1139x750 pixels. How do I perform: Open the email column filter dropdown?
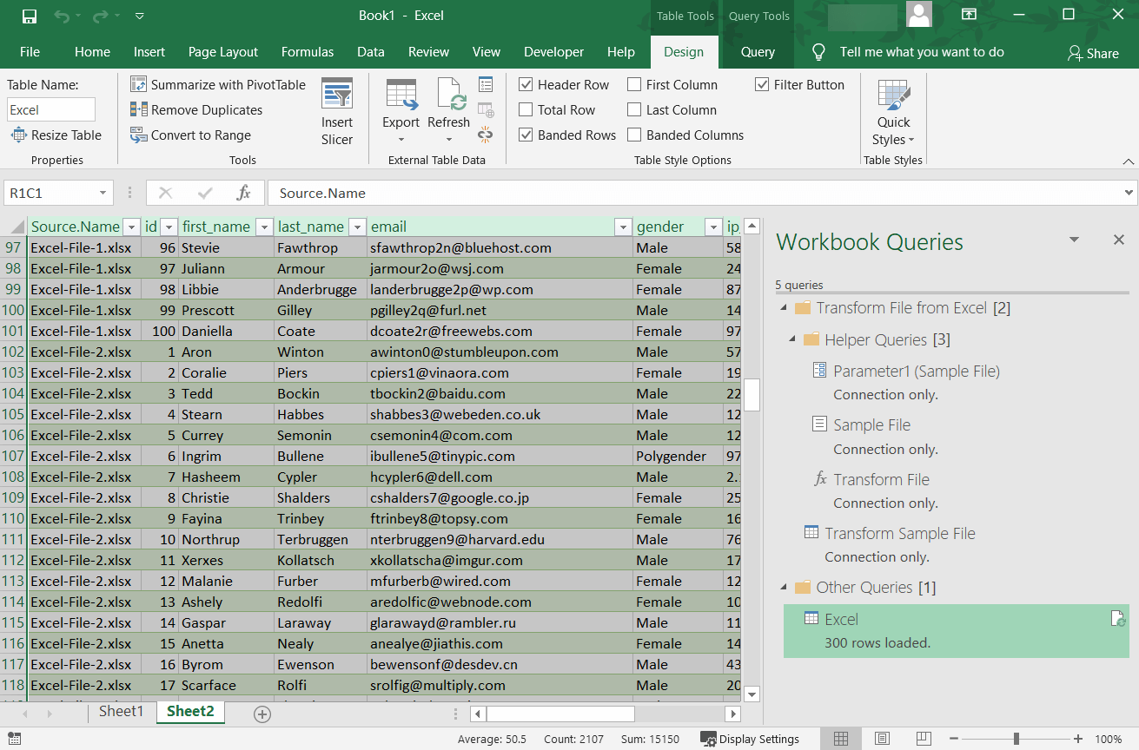coord(623,226)
